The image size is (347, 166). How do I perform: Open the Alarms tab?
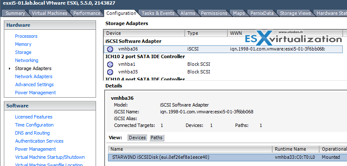coord(188,13)
